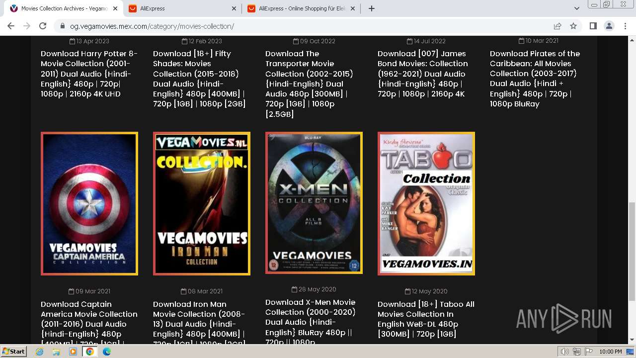Expand the tab search dropdown
Viewport: 636px width, 358px height.
pyautogui.click(x=576, y=8)
